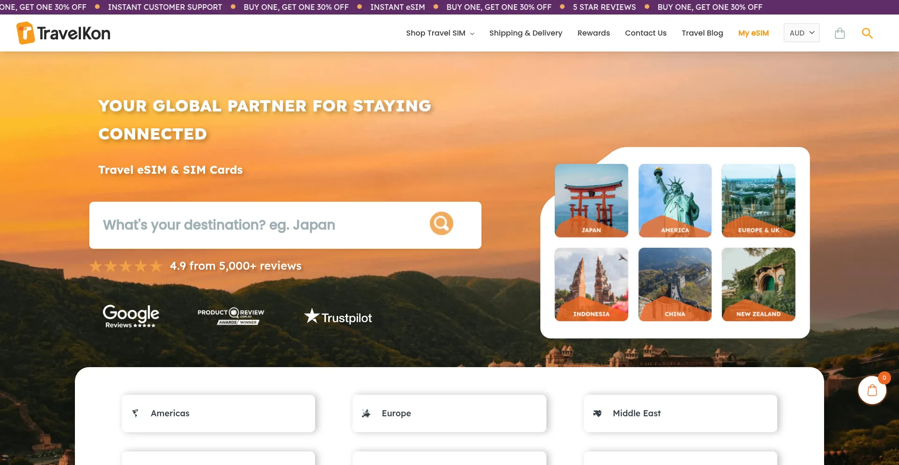Image resolution: width=899 pixels, height=465 pixels.
Task: Click the orange header search magnifier icon
Action: (x=867, y=33)
